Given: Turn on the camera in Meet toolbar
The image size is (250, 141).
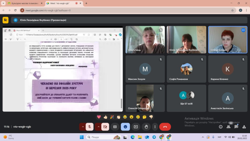Looking at the screenshot, I should tap(105, 127).
